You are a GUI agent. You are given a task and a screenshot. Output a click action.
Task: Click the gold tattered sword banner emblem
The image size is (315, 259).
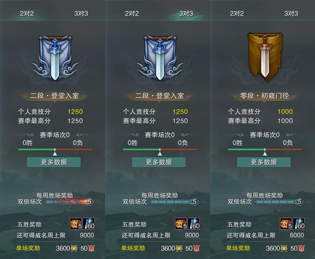pos(265,57)
